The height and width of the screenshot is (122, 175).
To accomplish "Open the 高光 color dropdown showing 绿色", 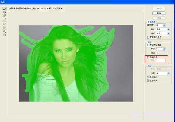I will pyautogui.click(x=163, y=30).
